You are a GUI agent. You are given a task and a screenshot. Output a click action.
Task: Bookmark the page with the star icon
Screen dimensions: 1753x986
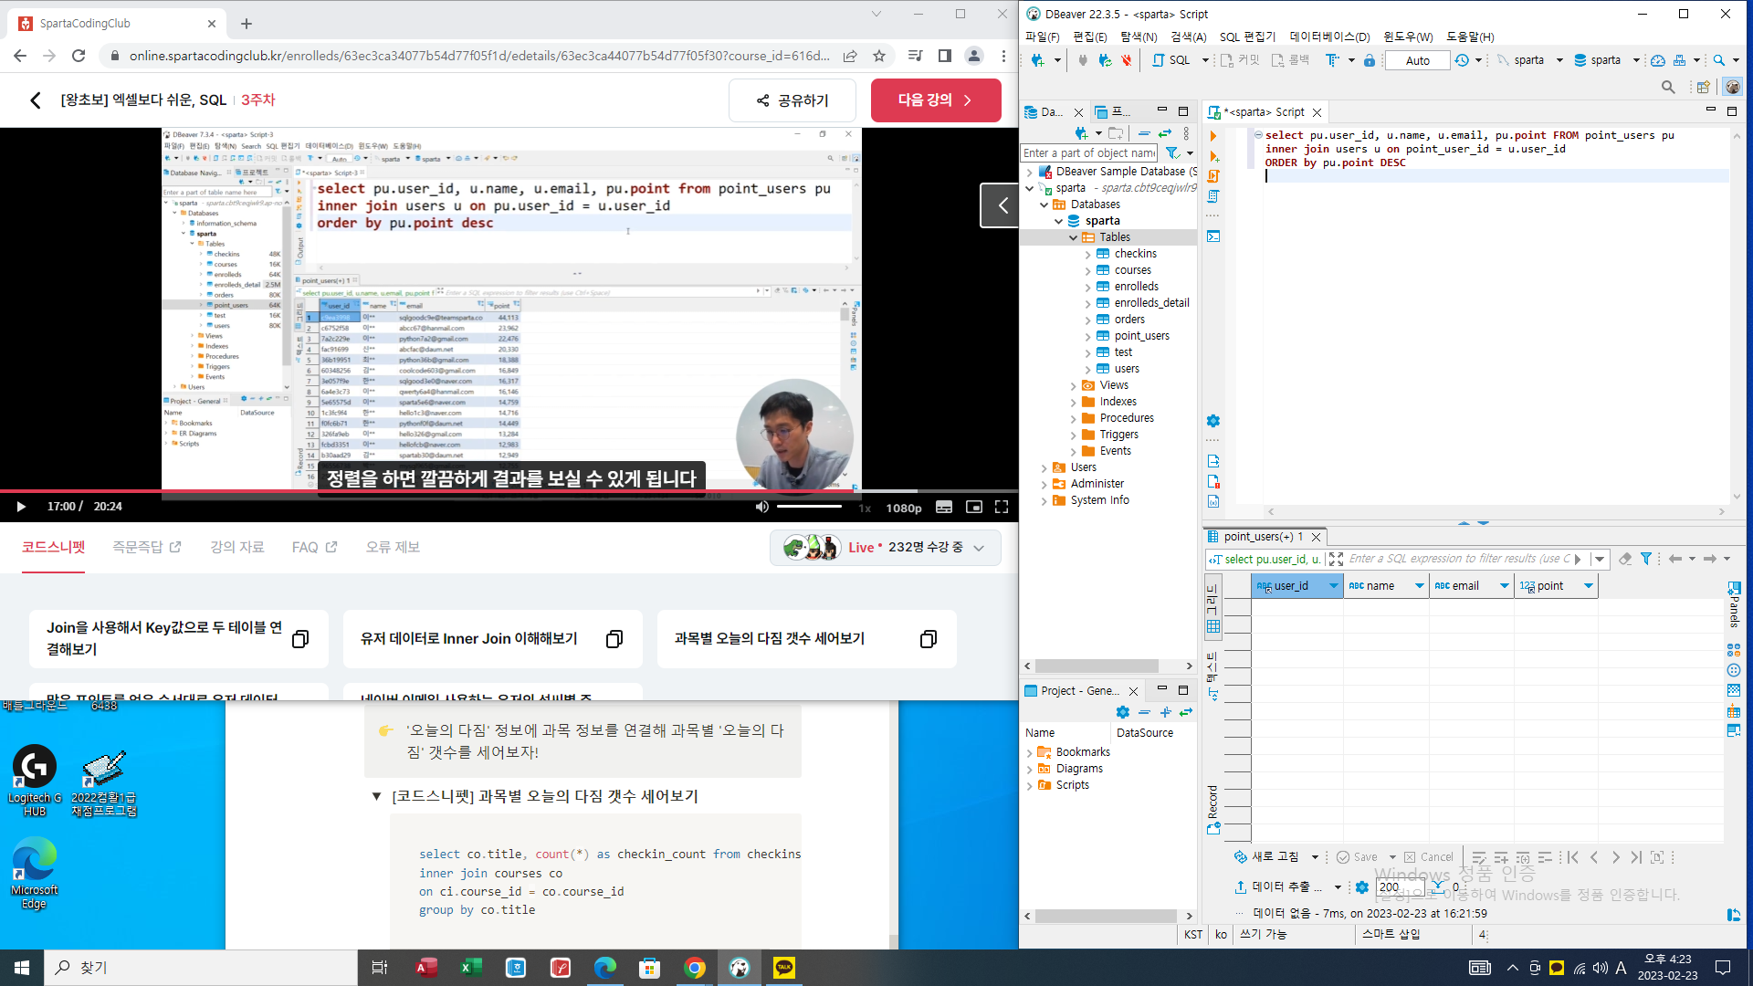tap(879, 56)
